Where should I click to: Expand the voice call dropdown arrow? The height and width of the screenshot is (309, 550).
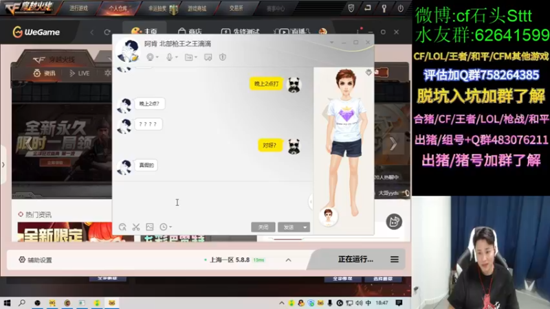coord(177,58)
